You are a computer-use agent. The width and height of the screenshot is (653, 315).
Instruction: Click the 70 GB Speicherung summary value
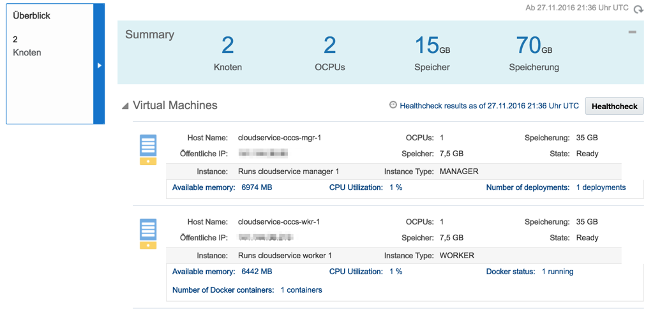(x=534, y=46)
